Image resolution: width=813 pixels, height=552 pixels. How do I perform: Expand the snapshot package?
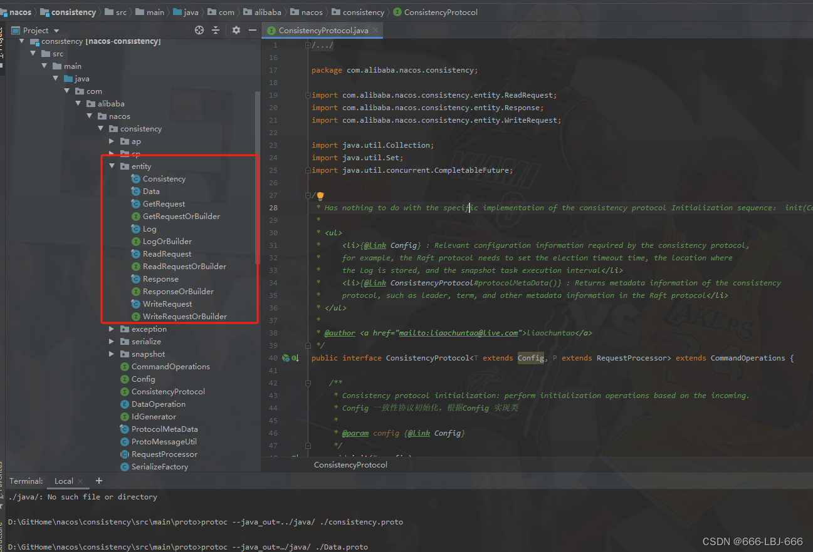pyautogui.click(x=112, y=354)
